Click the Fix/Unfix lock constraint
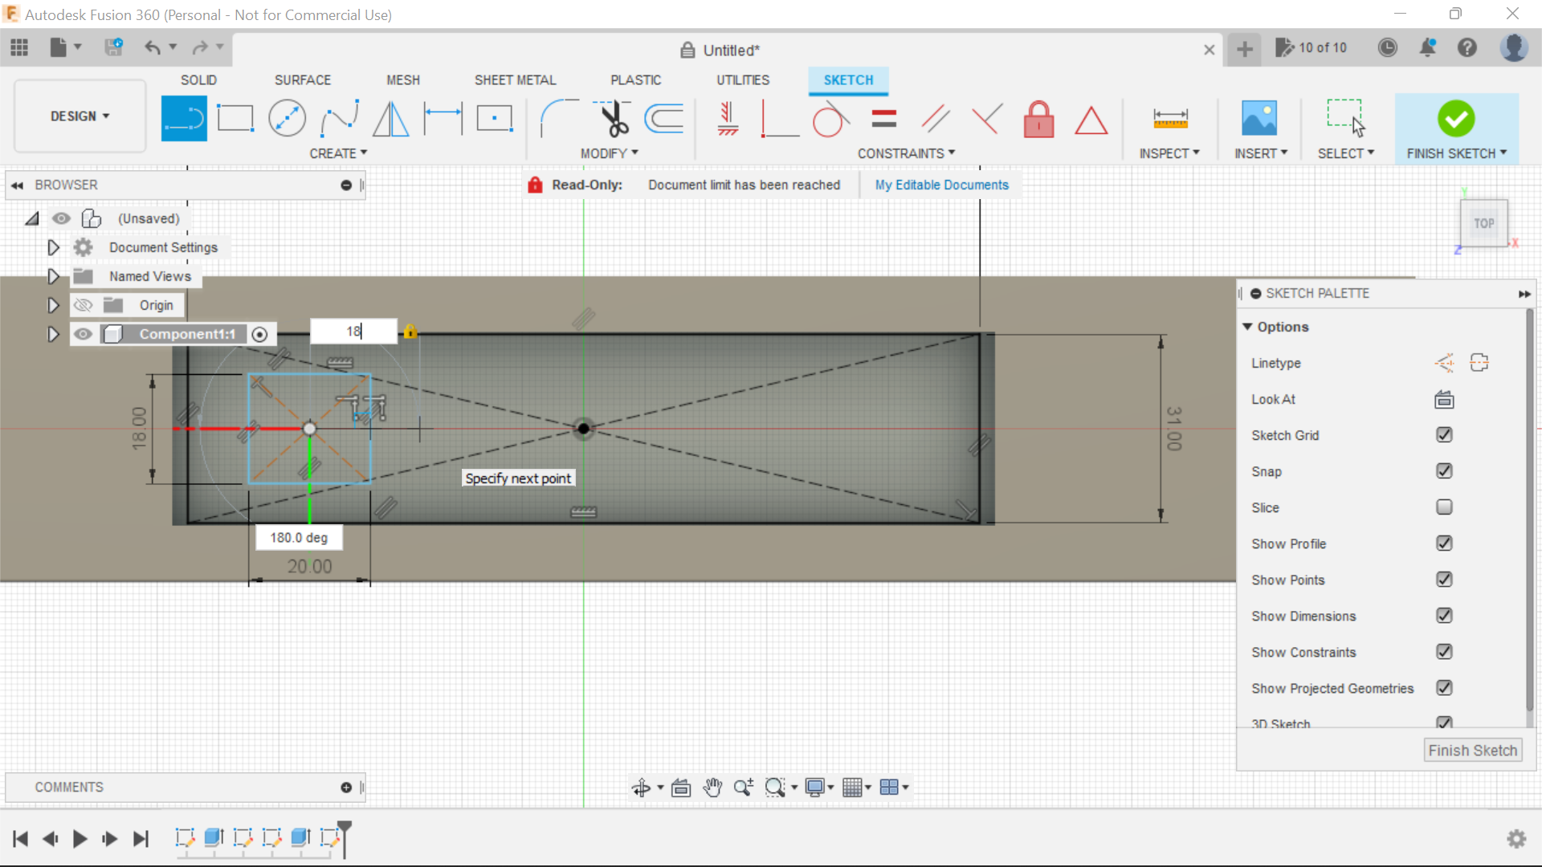 point(1038,119)
